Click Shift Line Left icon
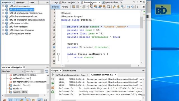The width and height of the screenshot is (179, 101). [x=128, y=7]
